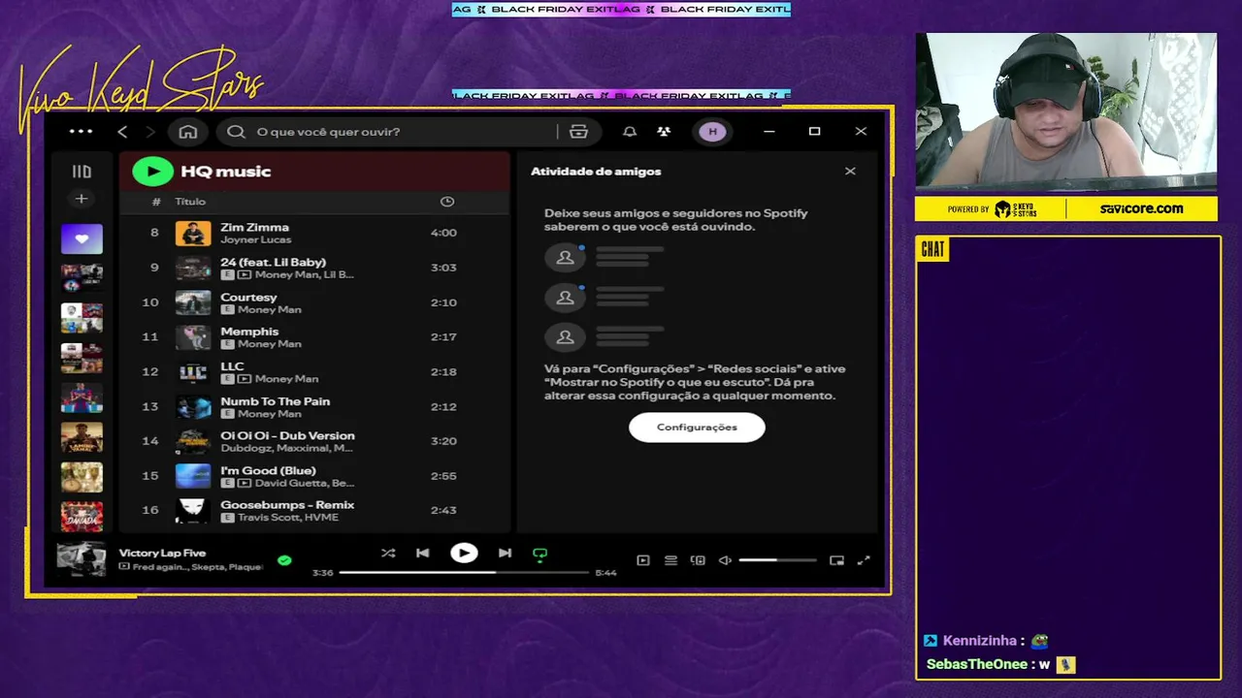Click chat username SebasTheOnee
The height and width of the screenshot is (698, 1242).
pos(976,665)
